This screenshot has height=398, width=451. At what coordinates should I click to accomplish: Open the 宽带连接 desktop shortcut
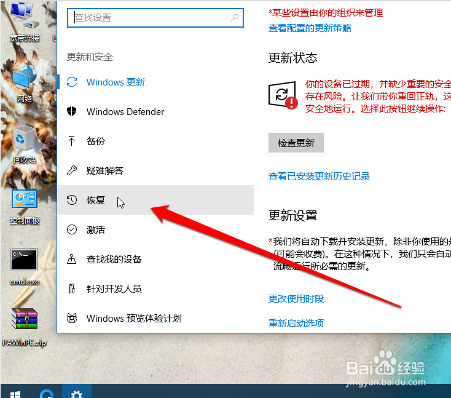tap(25, 22)
